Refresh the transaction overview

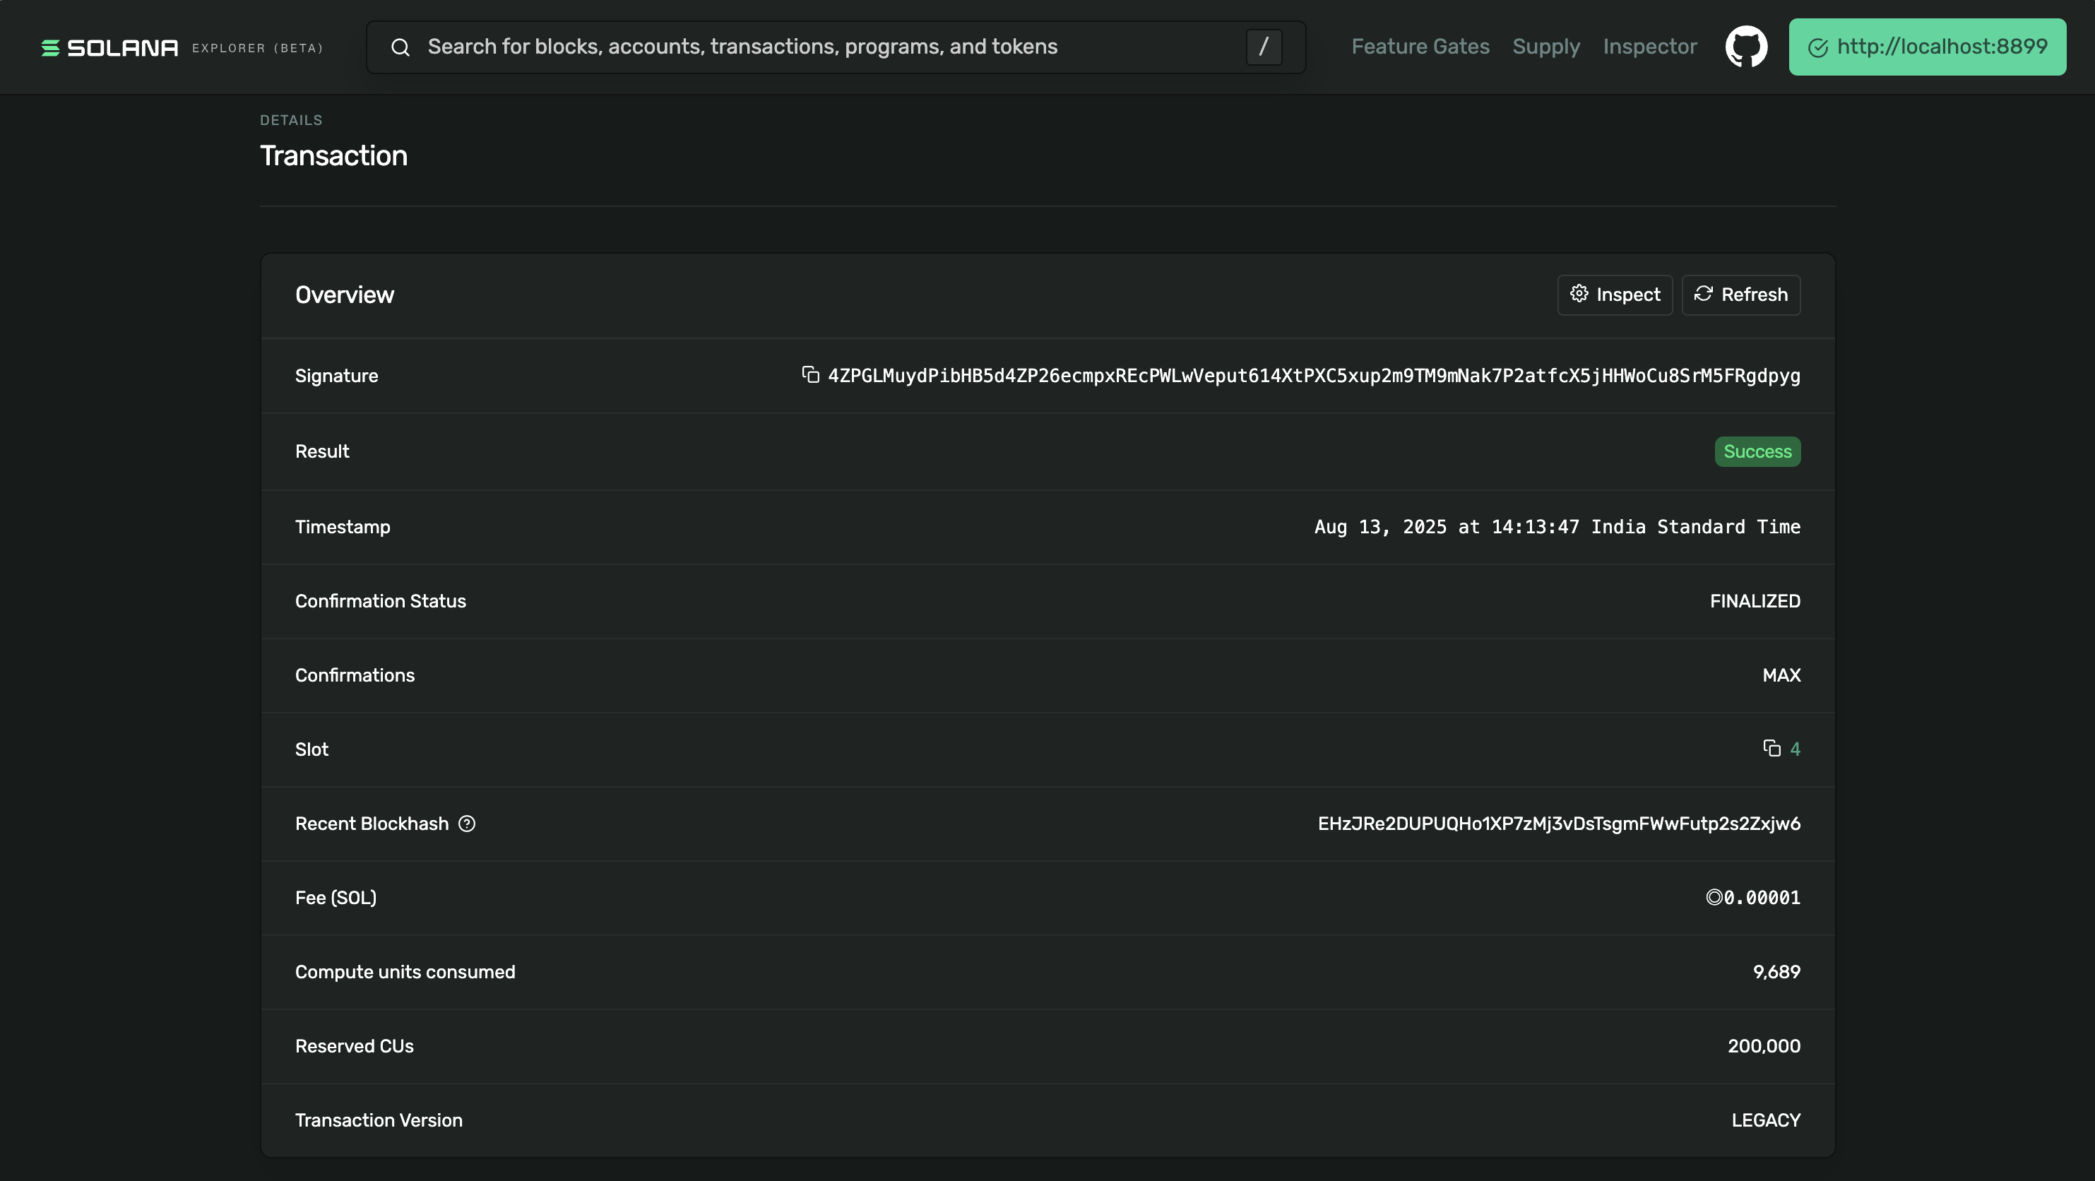point(1740,295)
